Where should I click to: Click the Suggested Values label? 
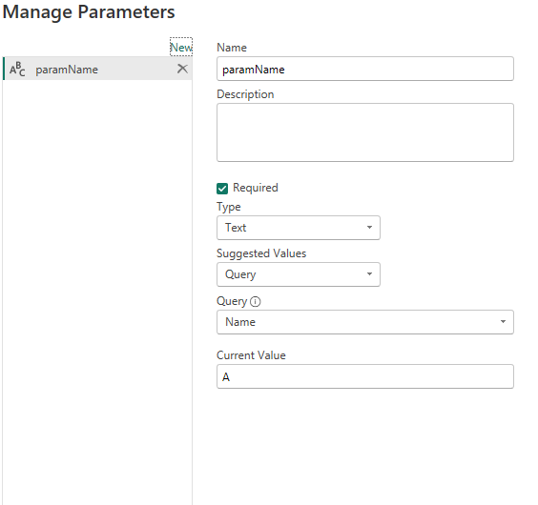tap(261, 253)
